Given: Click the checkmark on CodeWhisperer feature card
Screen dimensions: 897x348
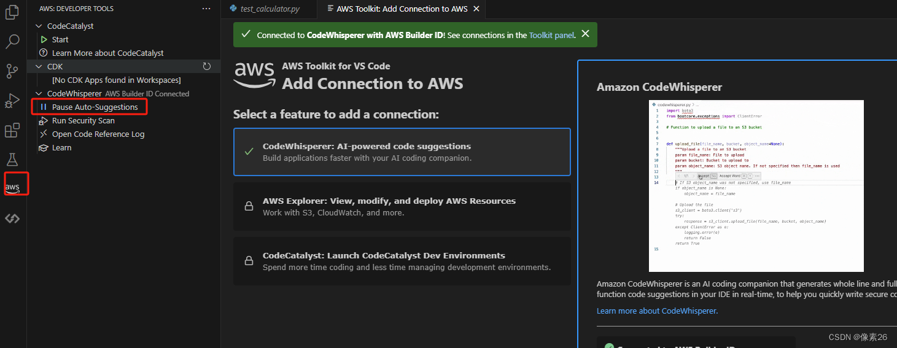Looking at the screenshot, I should [249, 152].
